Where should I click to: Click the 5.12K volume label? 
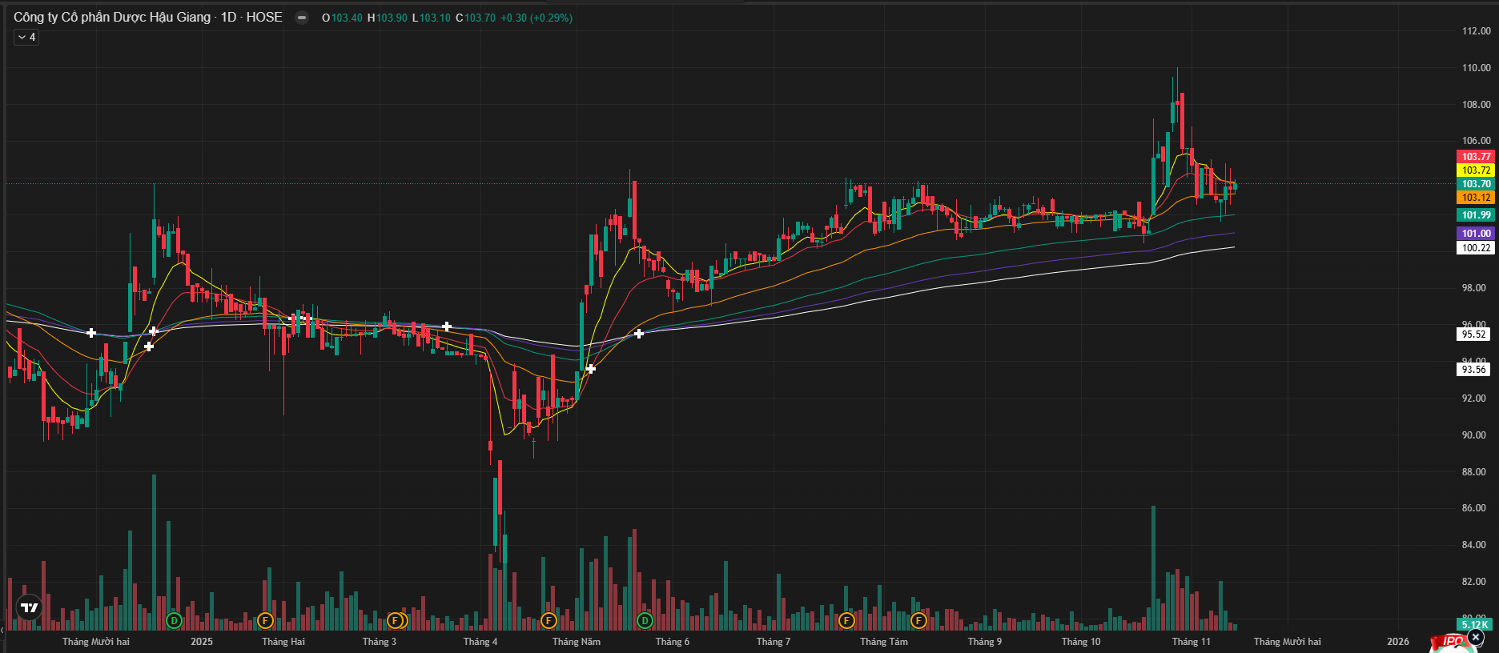click(1474, 625)
